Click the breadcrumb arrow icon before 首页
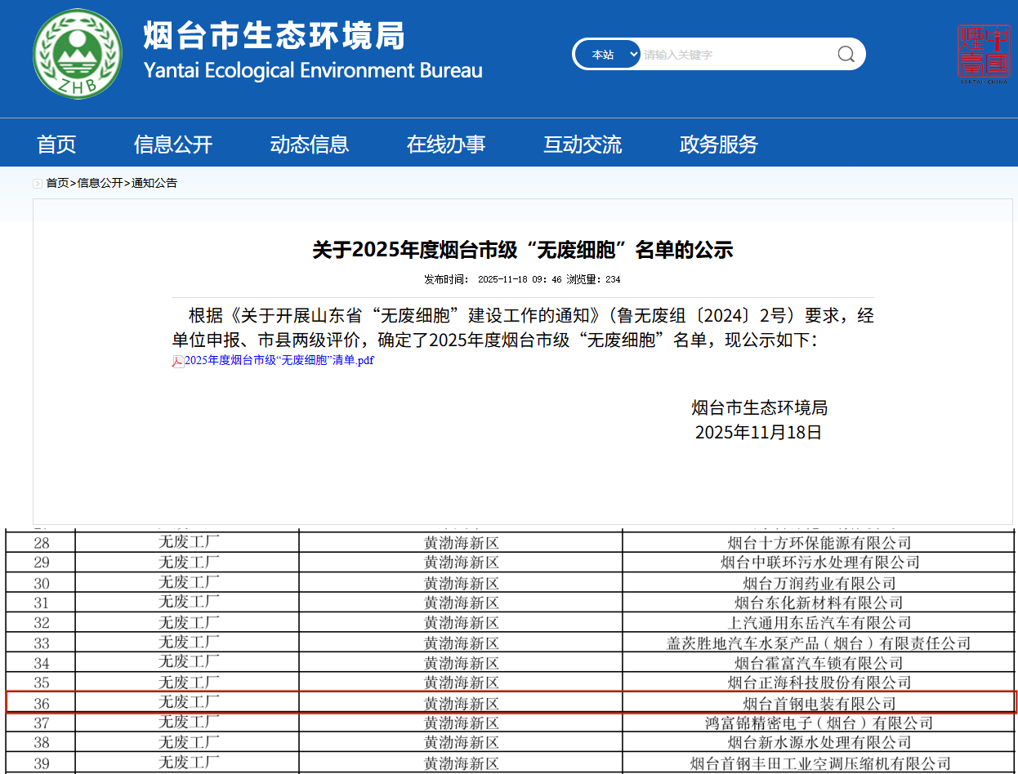Viewport: 1018px width, 774px height. point(38,184)
